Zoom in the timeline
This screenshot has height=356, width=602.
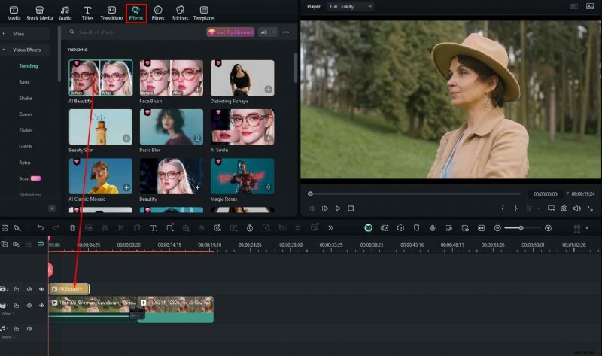(549, 228)
